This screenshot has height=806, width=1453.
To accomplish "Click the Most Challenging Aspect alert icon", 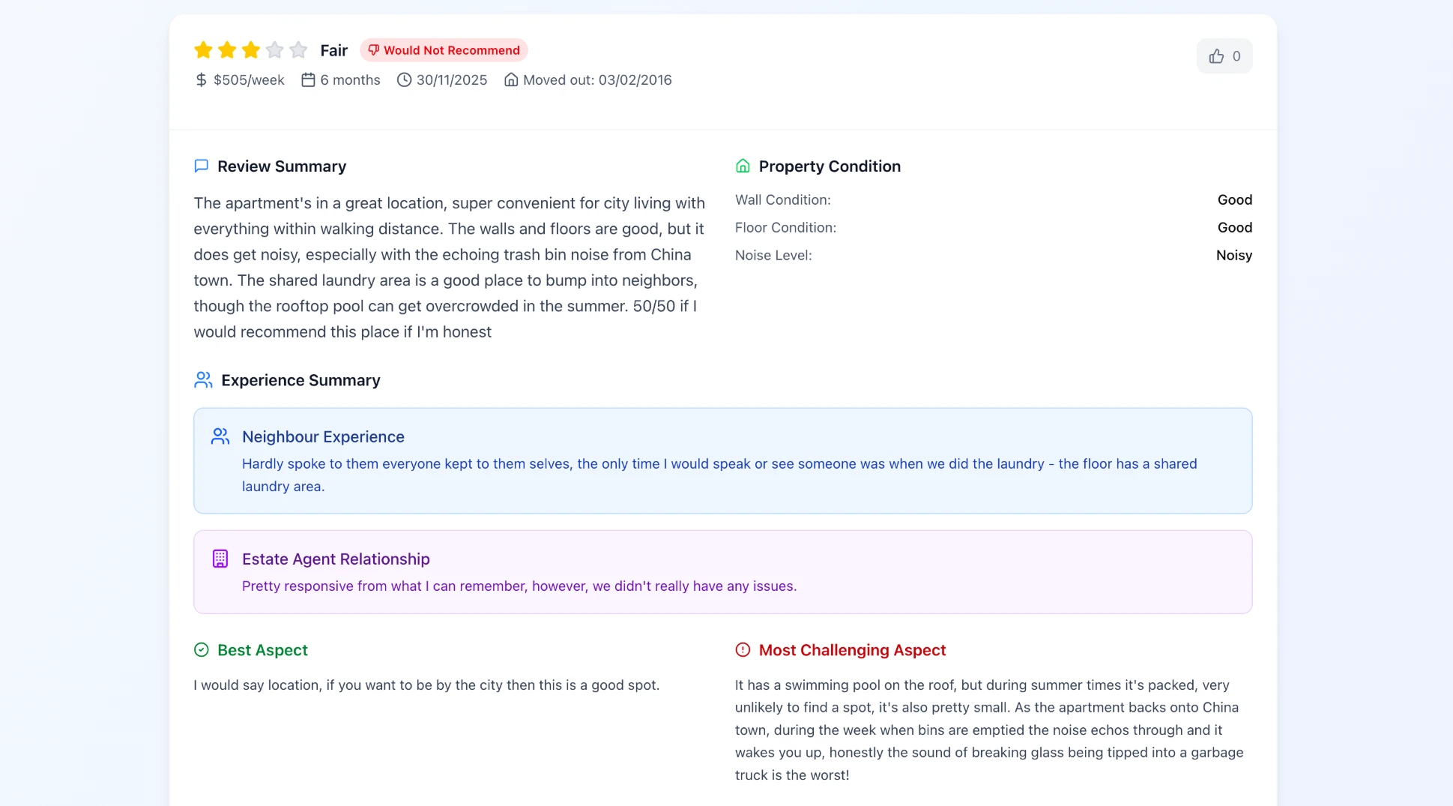I will [x=743, y=650].
